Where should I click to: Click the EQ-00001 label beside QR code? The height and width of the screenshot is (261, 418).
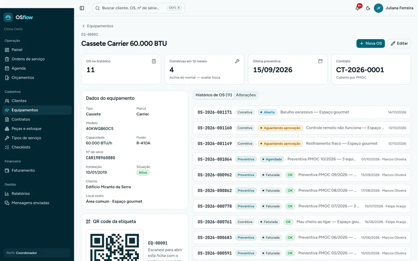coord(158,243)
